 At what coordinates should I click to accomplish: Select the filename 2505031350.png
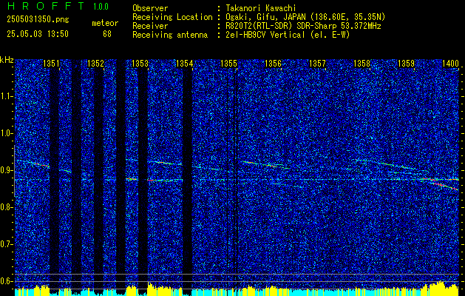coord(38,19)
